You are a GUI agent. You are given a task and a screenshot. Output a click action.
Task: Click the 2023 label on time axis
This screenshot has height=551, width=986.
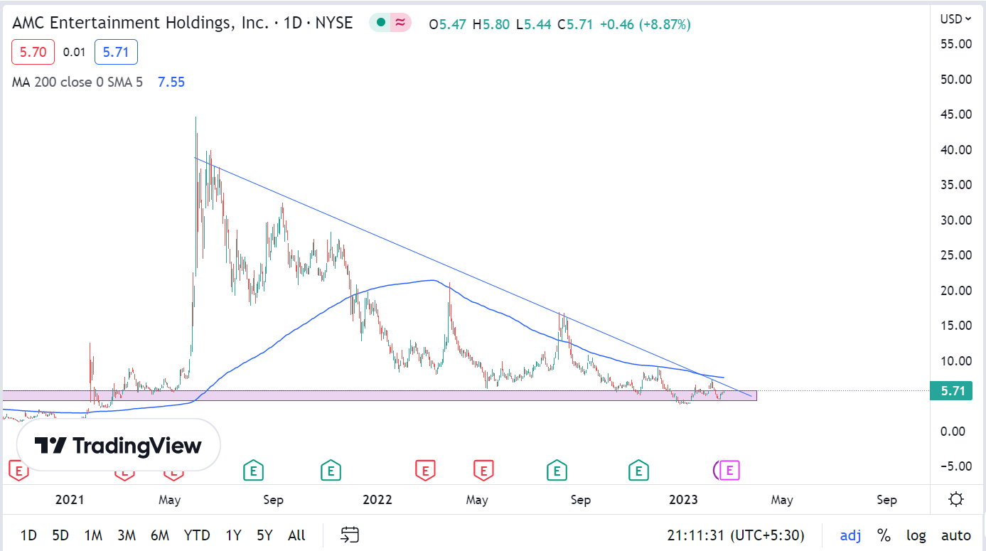pyautogui.click(x=684, y=500)
